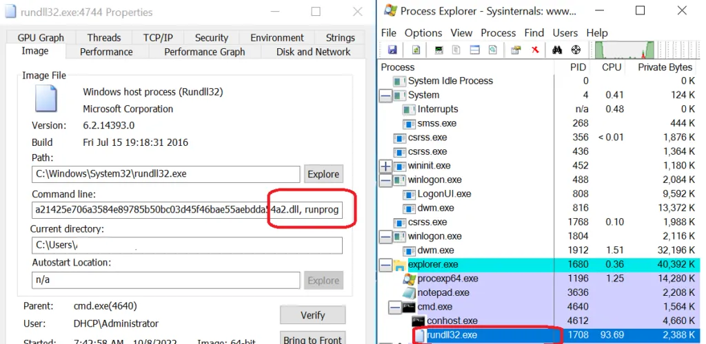Viewport: 706px width, 344px height.
Task: Click the DLL/handle view toolbar icon with magnifier
Action: coord(492,50)
